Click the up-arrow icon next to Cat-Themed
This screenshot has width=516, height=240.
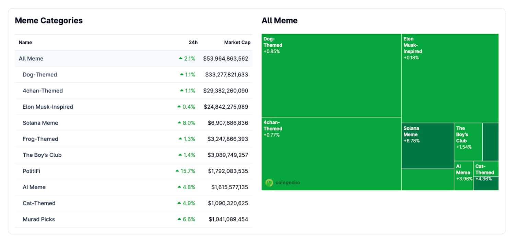pos(179,203)
